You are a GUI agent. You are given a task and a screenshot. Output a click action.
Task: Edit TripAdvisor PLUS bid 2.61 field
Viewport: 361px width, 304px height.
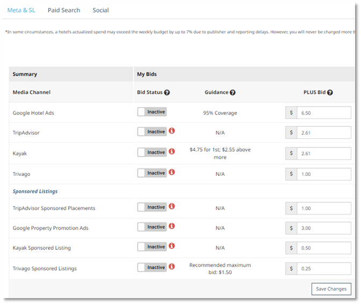tap(324, 132)
